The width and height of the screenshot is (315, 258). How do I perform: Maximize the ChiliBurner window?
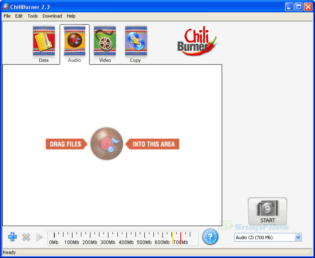pos(299,7)
